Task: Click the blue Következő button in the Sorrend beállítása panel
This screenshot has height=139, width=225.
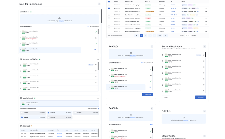Action: pyautogui.click(x=200, y=97)
